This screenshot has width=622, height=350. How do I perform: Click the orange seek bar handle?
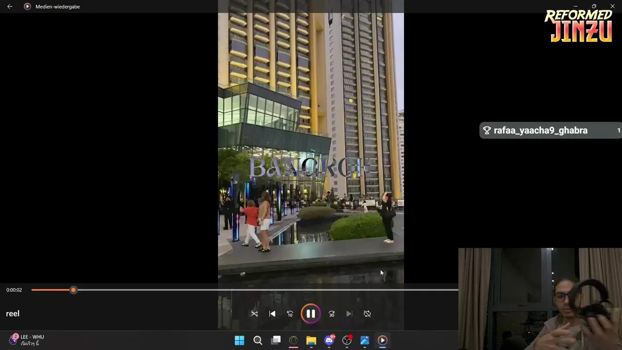pos(73,290)
